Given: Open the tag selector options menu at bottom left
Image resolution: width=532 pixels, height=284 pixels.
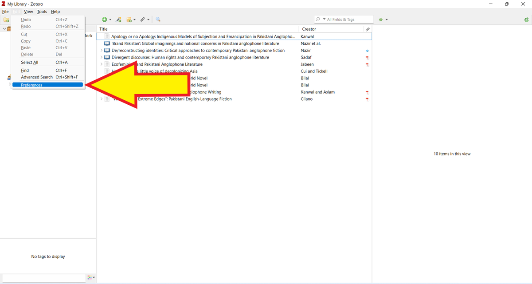Looking at the screenshot, I should [91, 277].
